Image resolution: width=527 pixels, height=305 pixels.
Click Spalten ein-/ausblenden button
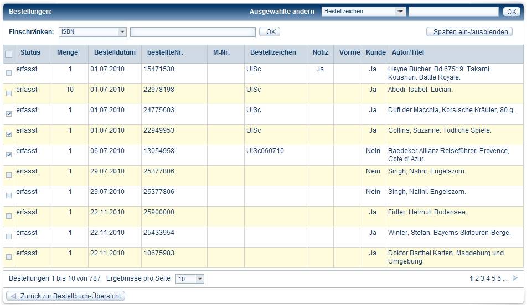(x=471, y=32)
